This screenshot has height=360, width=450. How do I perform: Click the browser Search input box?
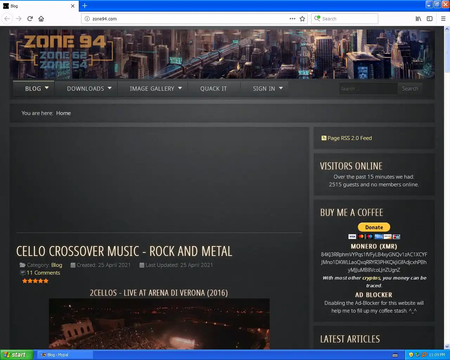pos(345,19)
